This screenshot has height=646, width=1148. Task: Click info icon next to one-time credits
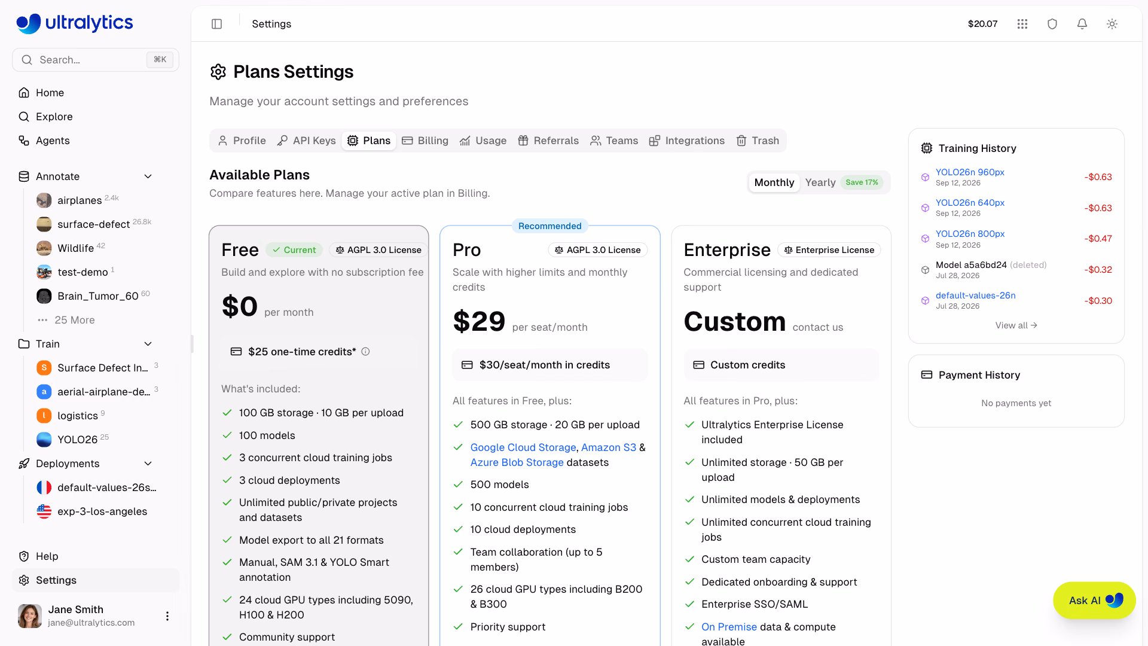click(x=365, y=352)
